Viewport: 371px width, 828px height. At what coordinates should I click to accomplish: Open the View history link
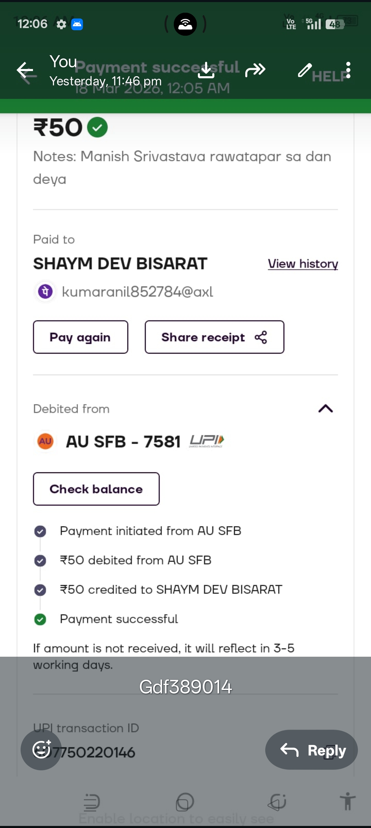(303, 264)
